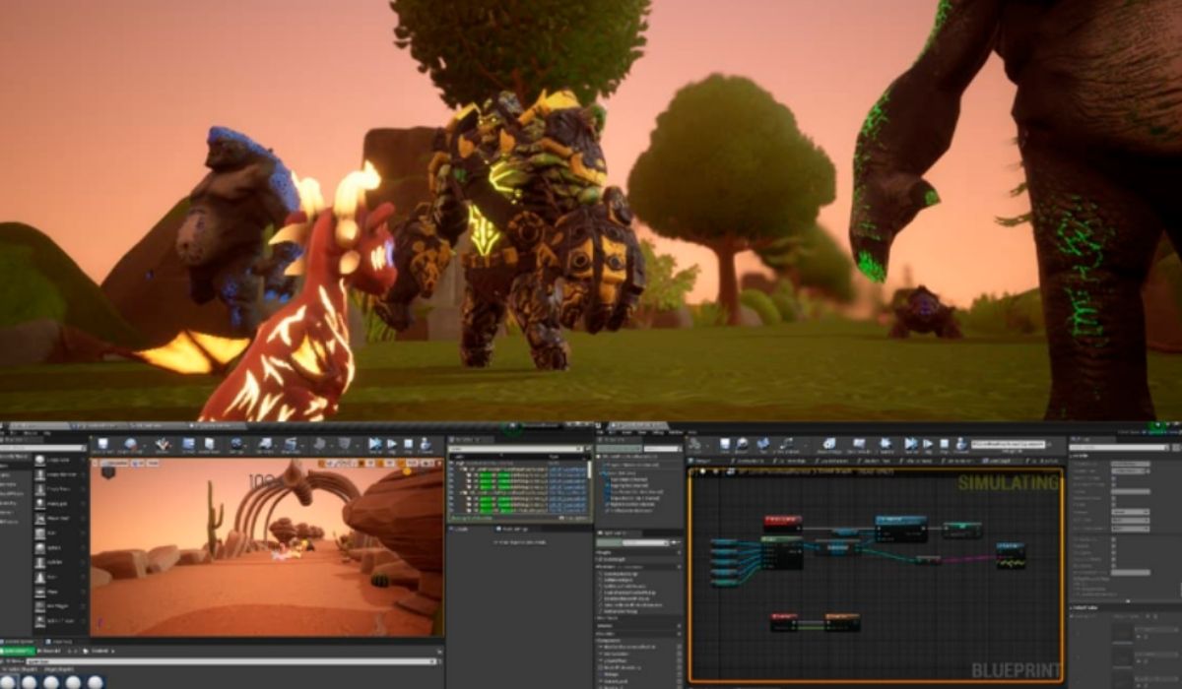Click Possess/Eject person icon in level toolbar
1182x689 pixels.
[425, 444]
